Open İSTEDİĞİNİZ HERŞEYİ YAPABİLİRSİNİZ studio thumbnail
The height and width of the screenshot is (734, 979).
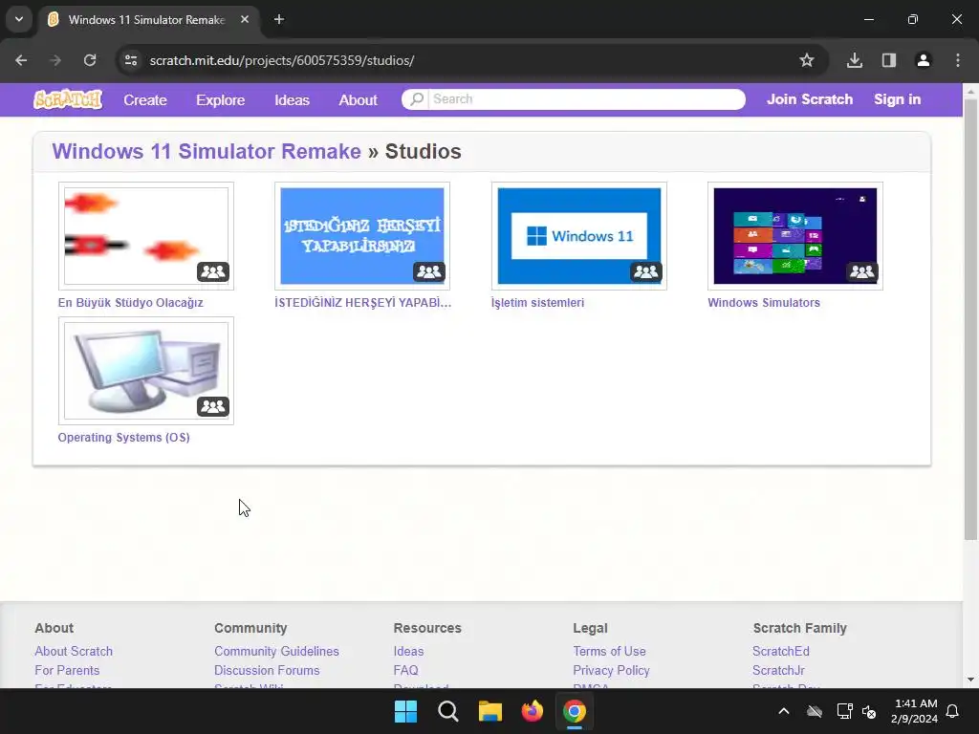(x=362, y=236)
